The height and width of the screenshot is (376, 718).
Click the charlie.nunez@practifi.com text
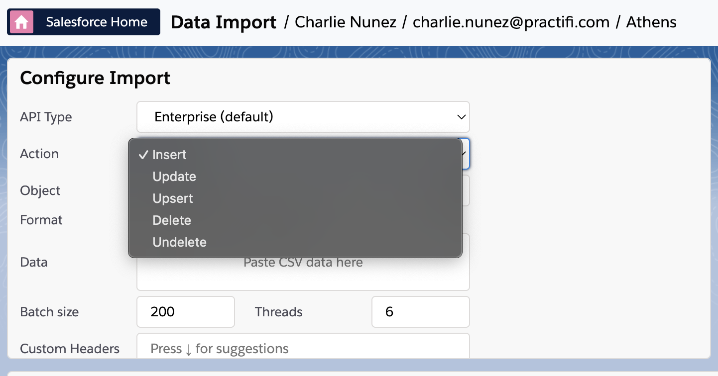point(511,22)
